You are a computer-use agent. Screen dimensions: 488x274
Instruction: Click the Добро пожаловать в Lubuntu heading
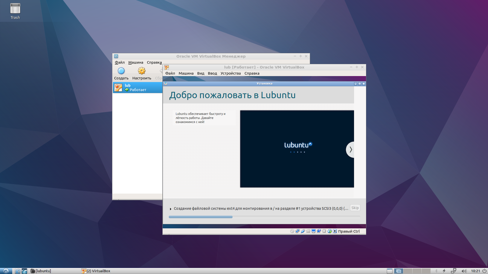(x=232, y=95)
